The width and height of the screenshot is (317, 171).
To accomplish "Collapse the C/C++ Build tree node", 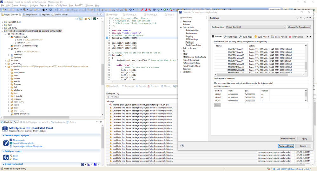I will [181, 27].
